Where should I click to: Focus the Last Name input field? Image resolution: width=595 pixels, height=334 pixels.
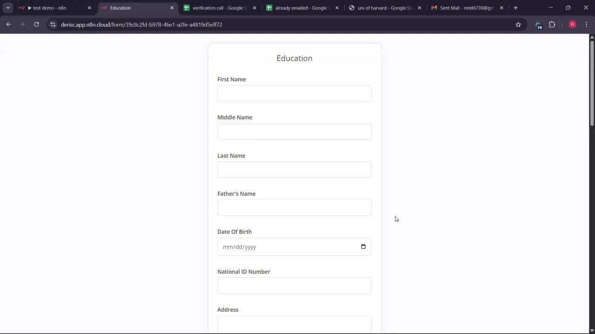click(x=294, y=170)
